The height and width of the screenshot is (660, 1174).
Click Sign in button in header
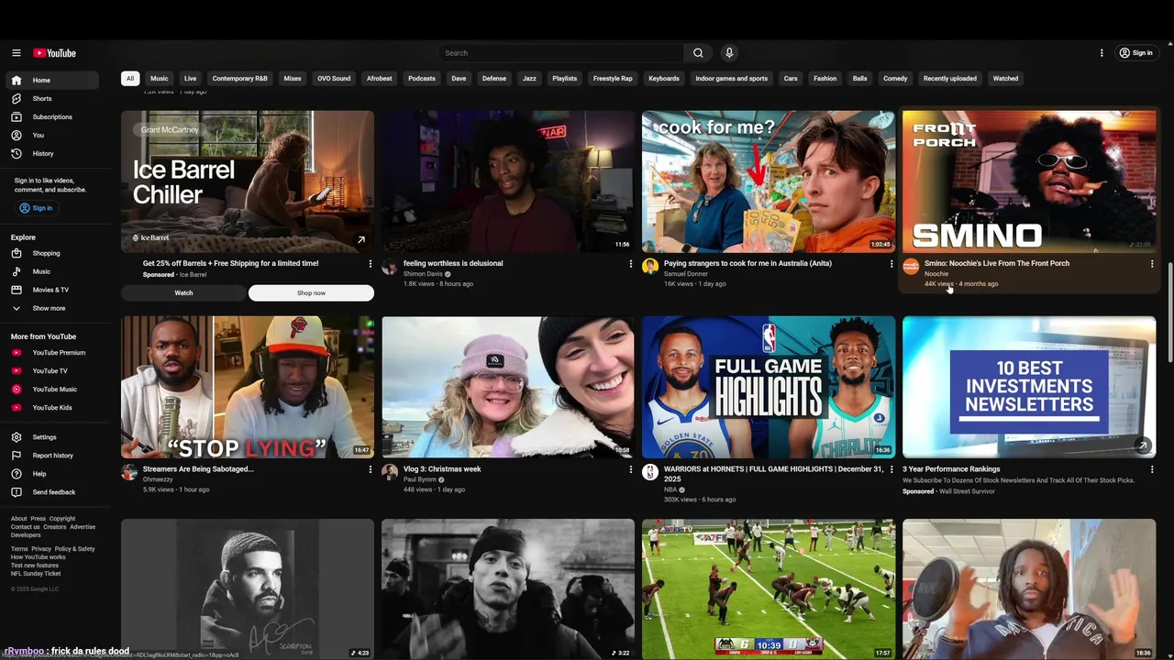pos(1135,53)
